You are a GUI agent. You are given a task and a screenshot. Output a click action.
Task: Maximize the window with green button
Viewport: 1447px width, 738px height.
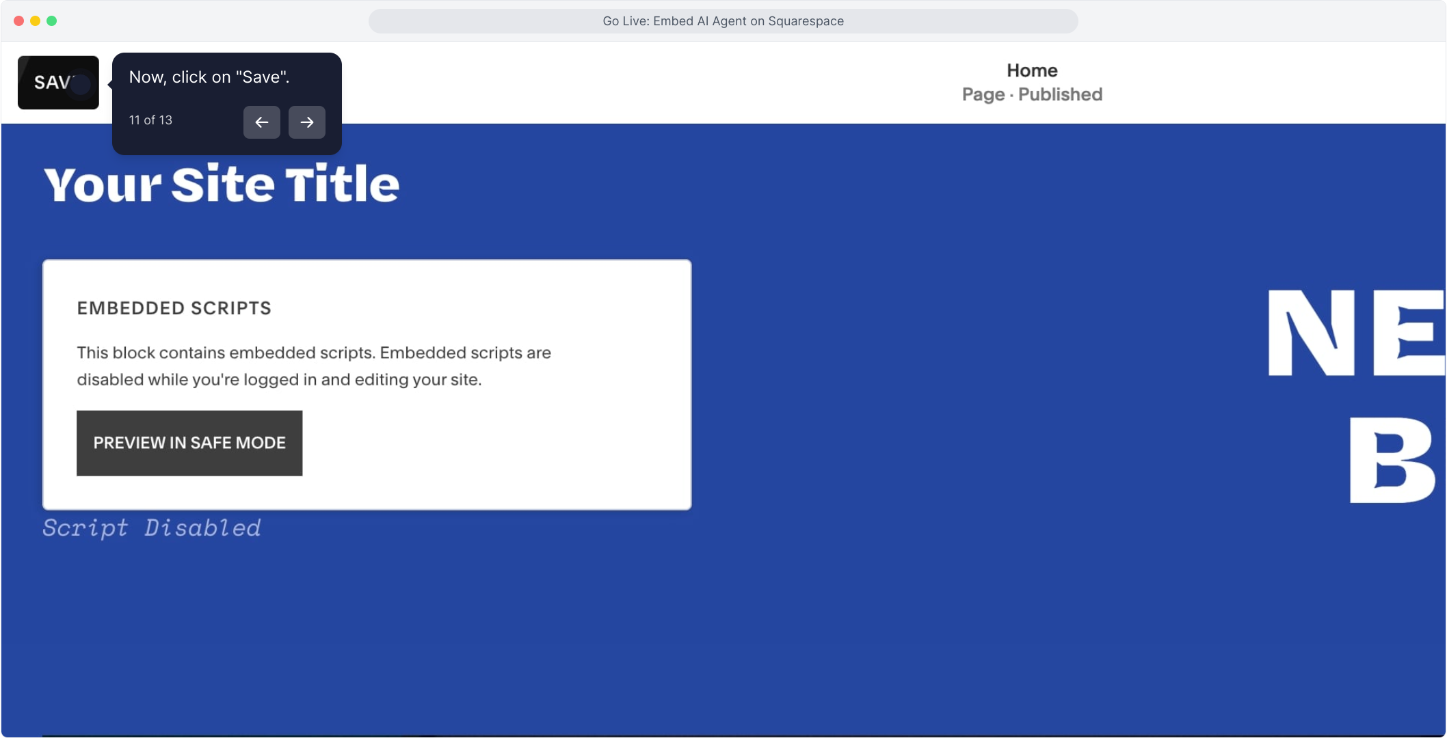tap(51, 21)
